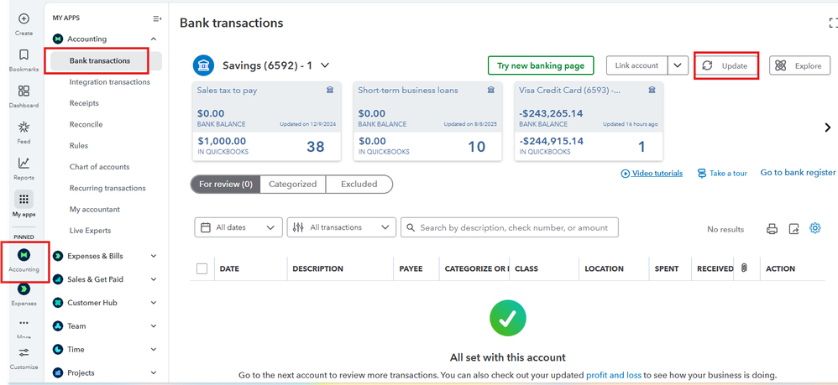838x385 pixels.
Task: Switch to the Categorized tab
Action: 292,184
